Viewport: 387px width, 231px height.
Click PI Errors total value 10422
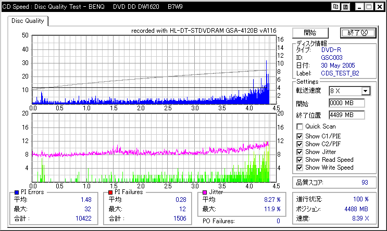[83, 219]
